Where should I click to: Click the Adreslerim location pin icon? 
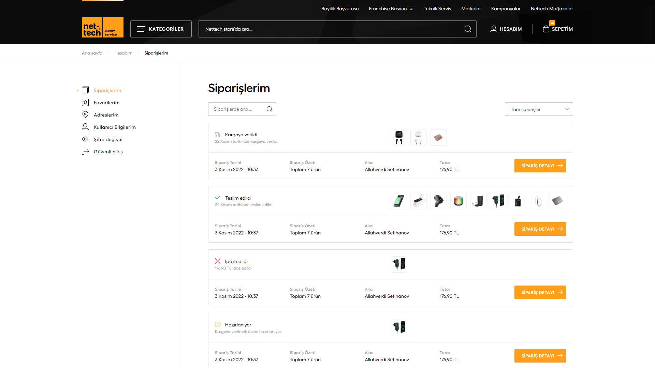point(85,114)
